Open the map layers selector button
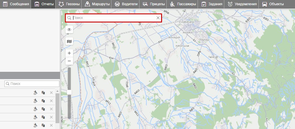The height and width of the screenshot is (129, 295). 69,41
